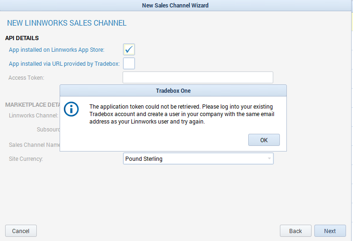Click the API DETAILS section heading
The image size is (353, 241).
tap(22, 38)
